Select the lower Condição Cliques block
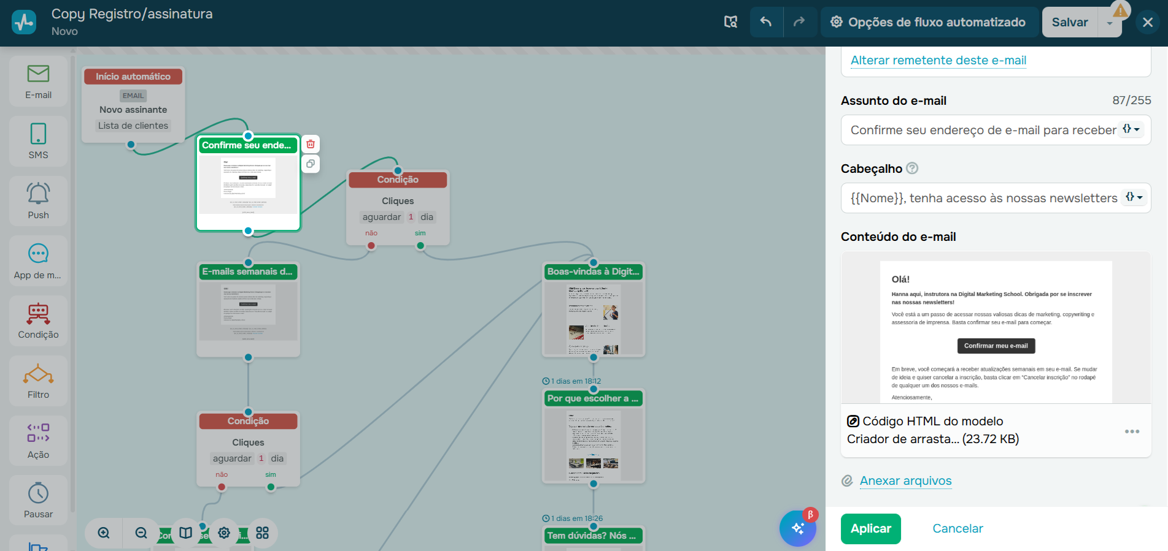 pyautogui.click(x=248, y=449)
